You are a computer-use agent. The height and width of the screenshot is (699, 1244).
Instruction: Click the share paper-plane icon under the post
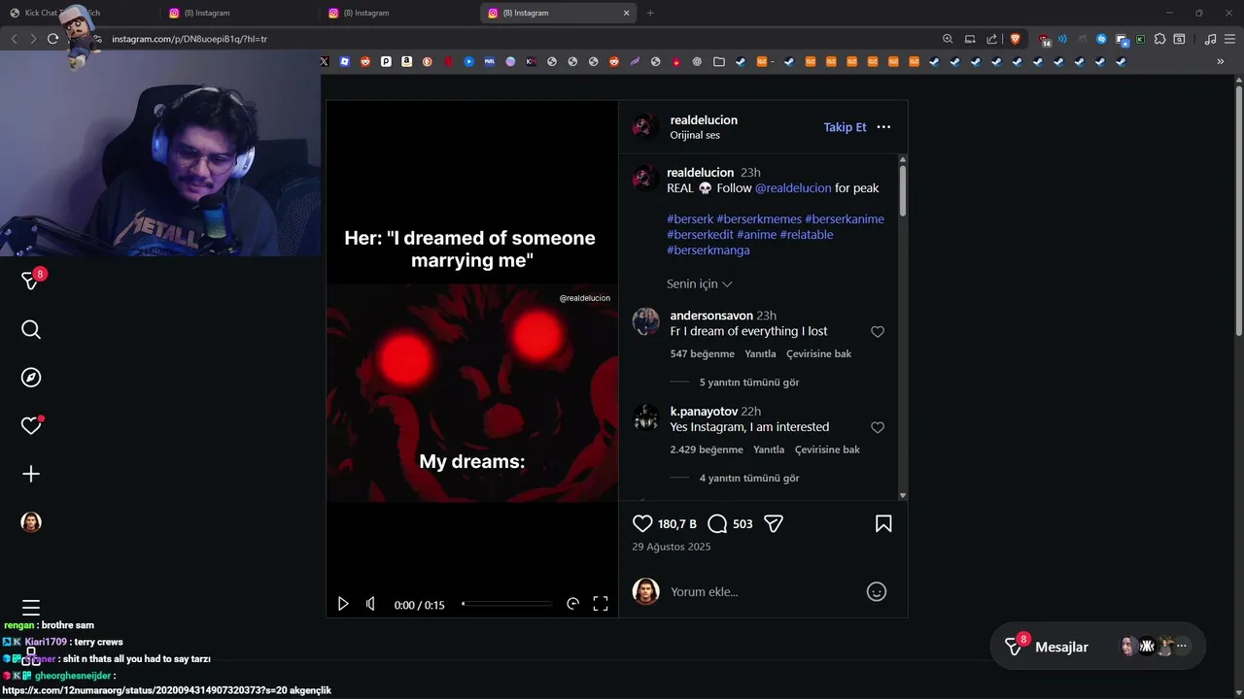point(774,523)
